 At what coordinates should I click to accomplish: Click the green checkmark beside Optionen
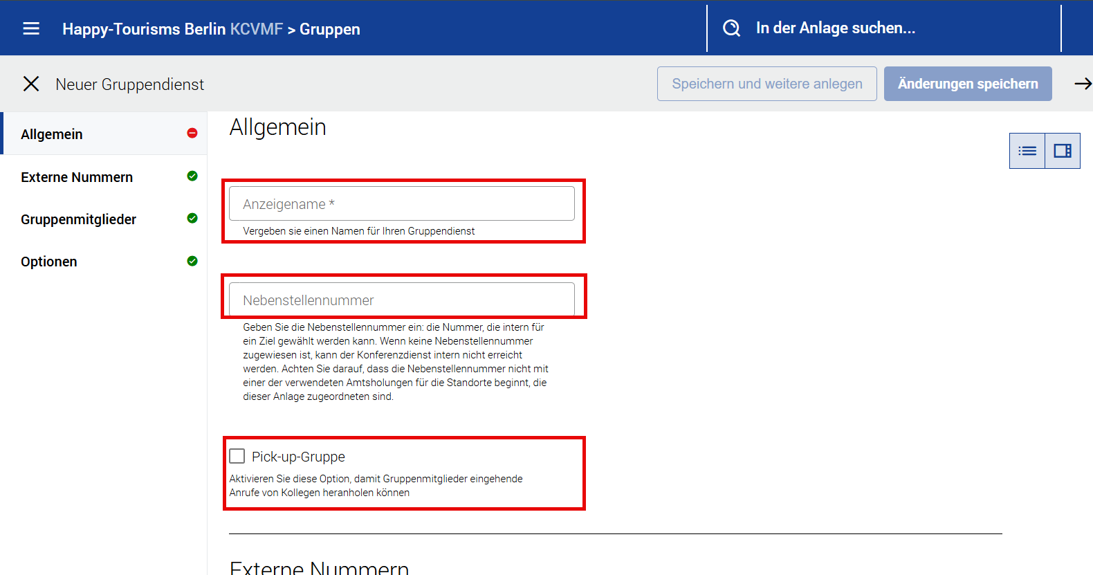192,261
